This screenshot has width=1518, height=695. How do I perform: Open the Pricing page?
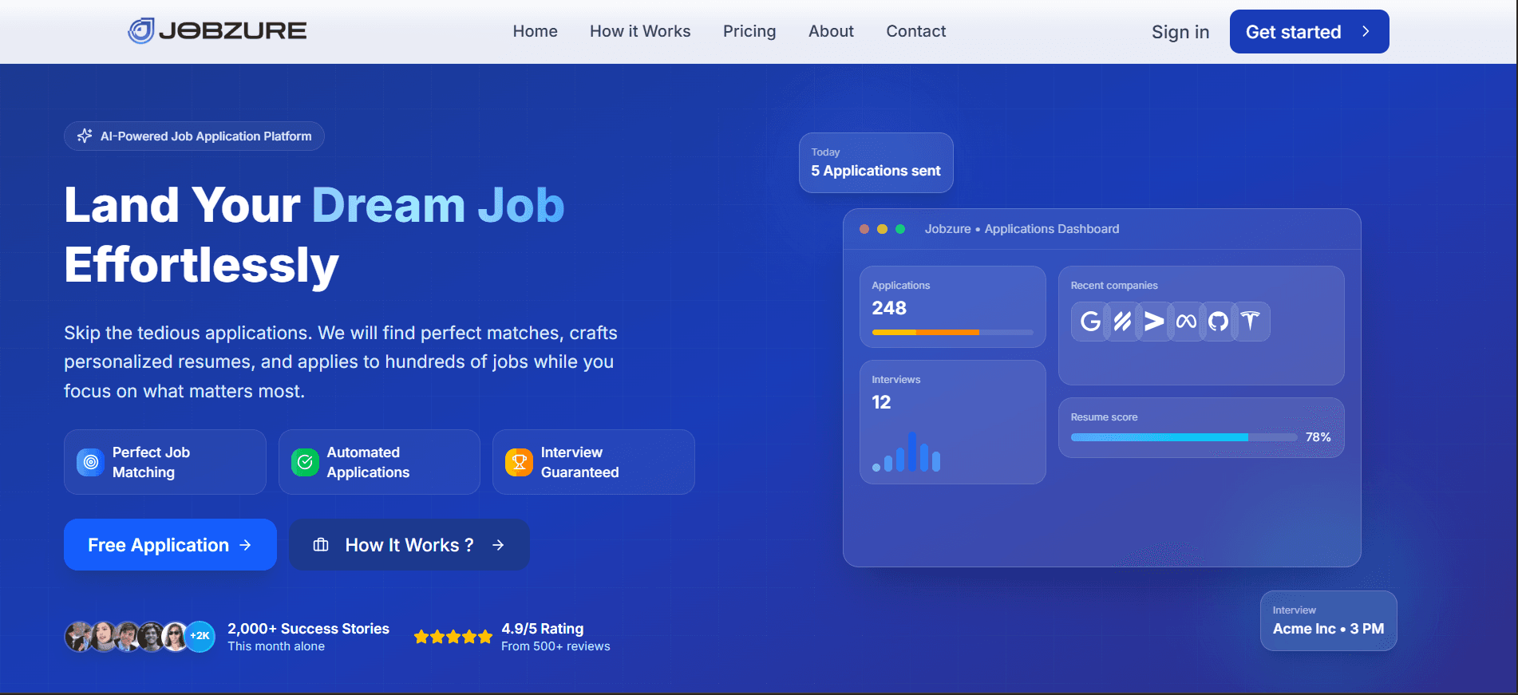click(x=749, y=31)
